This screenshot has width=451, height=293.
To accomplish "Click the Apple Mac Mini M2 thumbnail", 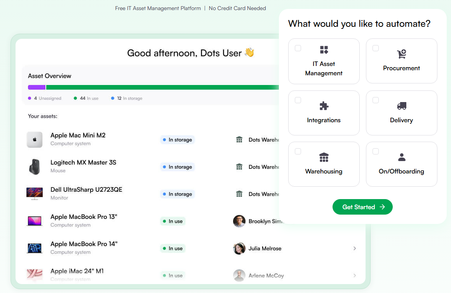I will coord(35,140).
